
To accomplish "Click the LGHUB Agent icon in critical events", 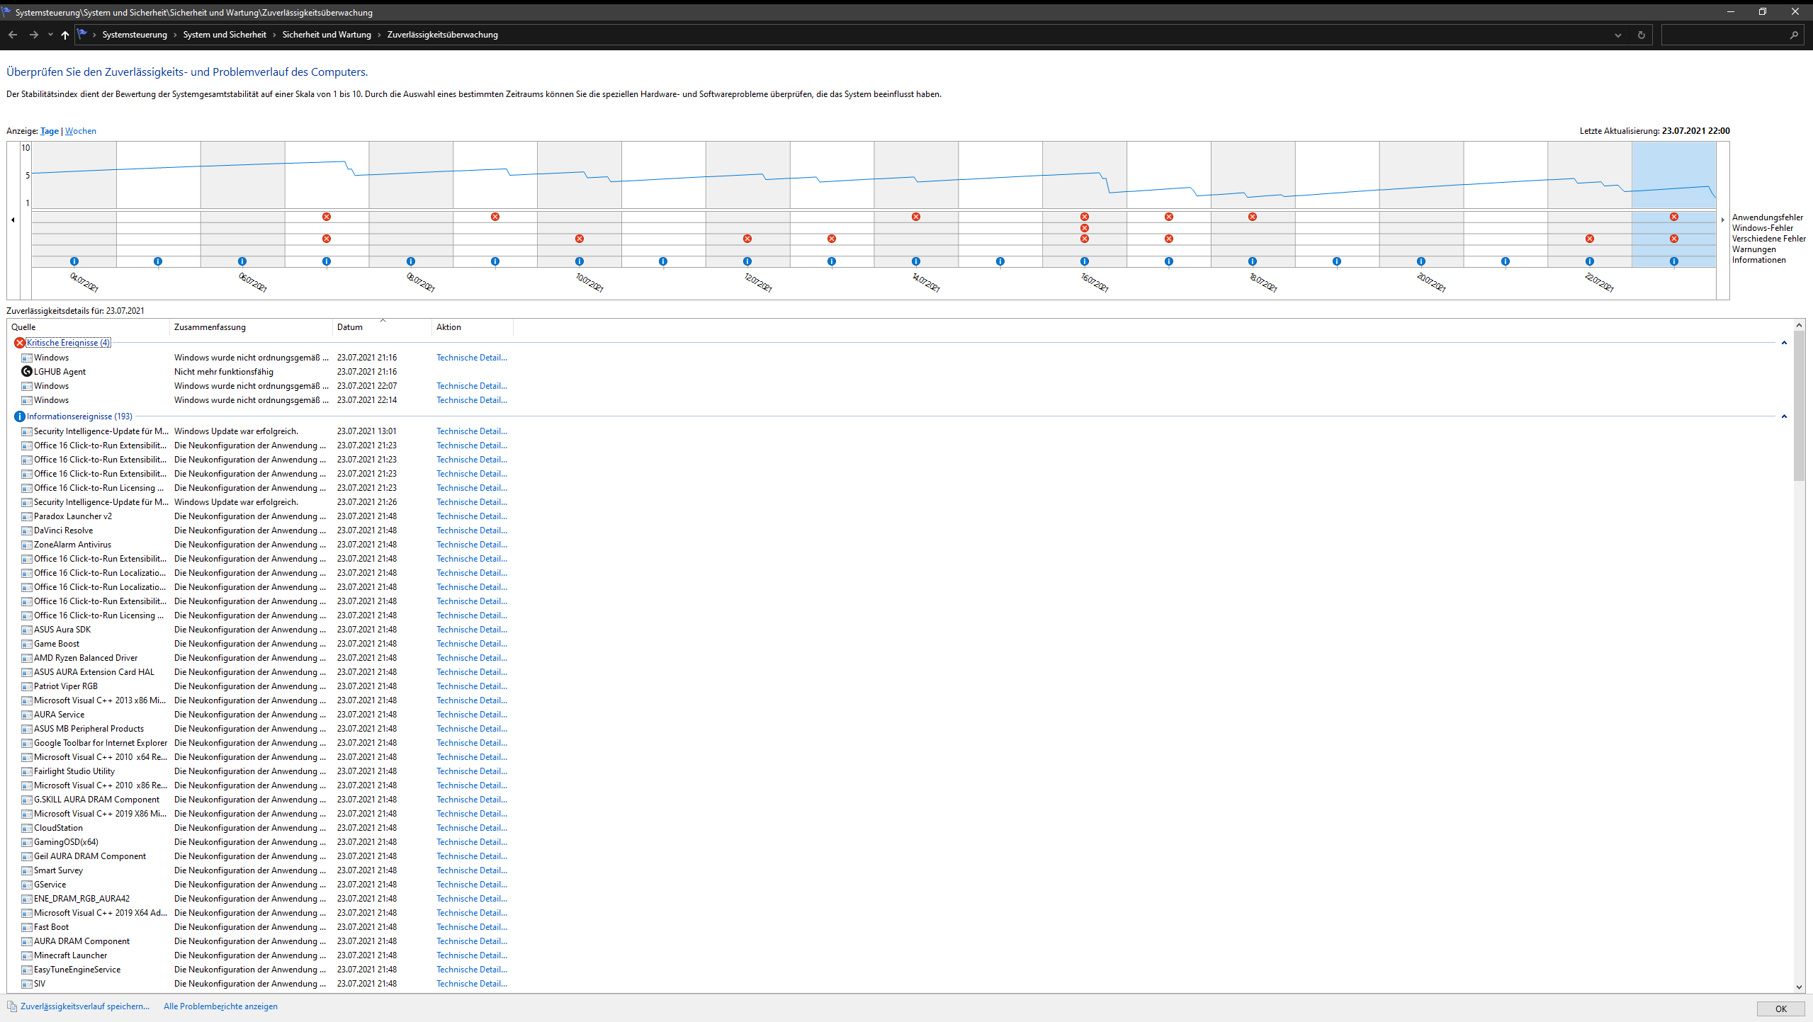I will [27, 371].
